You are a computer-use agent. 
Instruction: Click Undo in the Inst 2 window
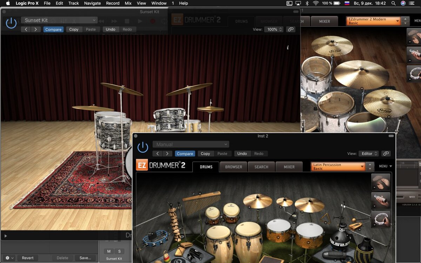(242, 154)
